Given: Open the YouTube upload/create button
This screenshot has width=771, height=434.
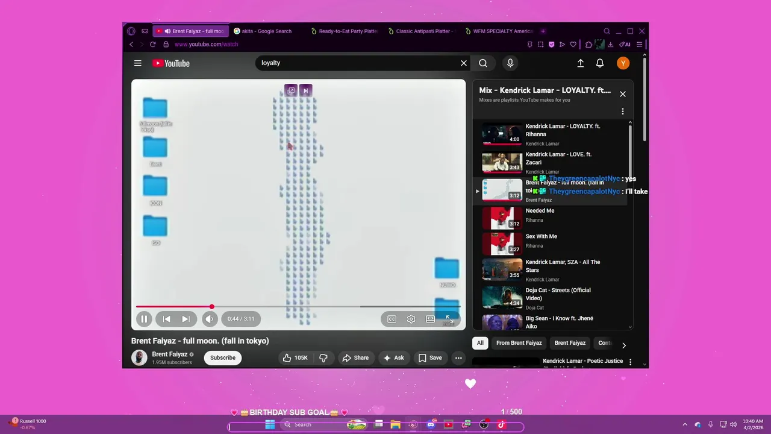Looking at the screenshot, I should (581, 63).
